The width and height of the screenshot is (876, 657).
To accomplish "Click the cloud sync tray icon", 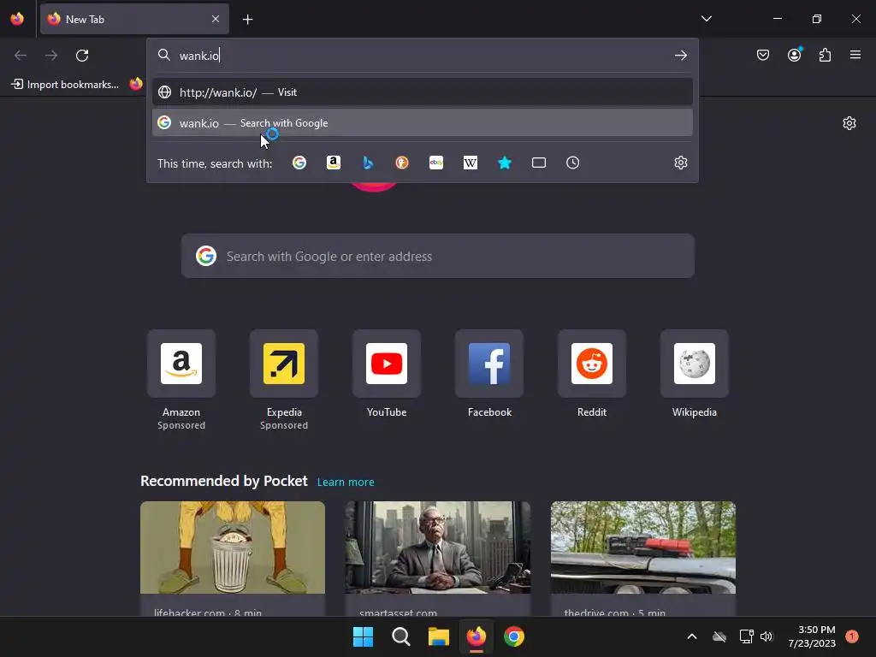I will click(719, 636).
